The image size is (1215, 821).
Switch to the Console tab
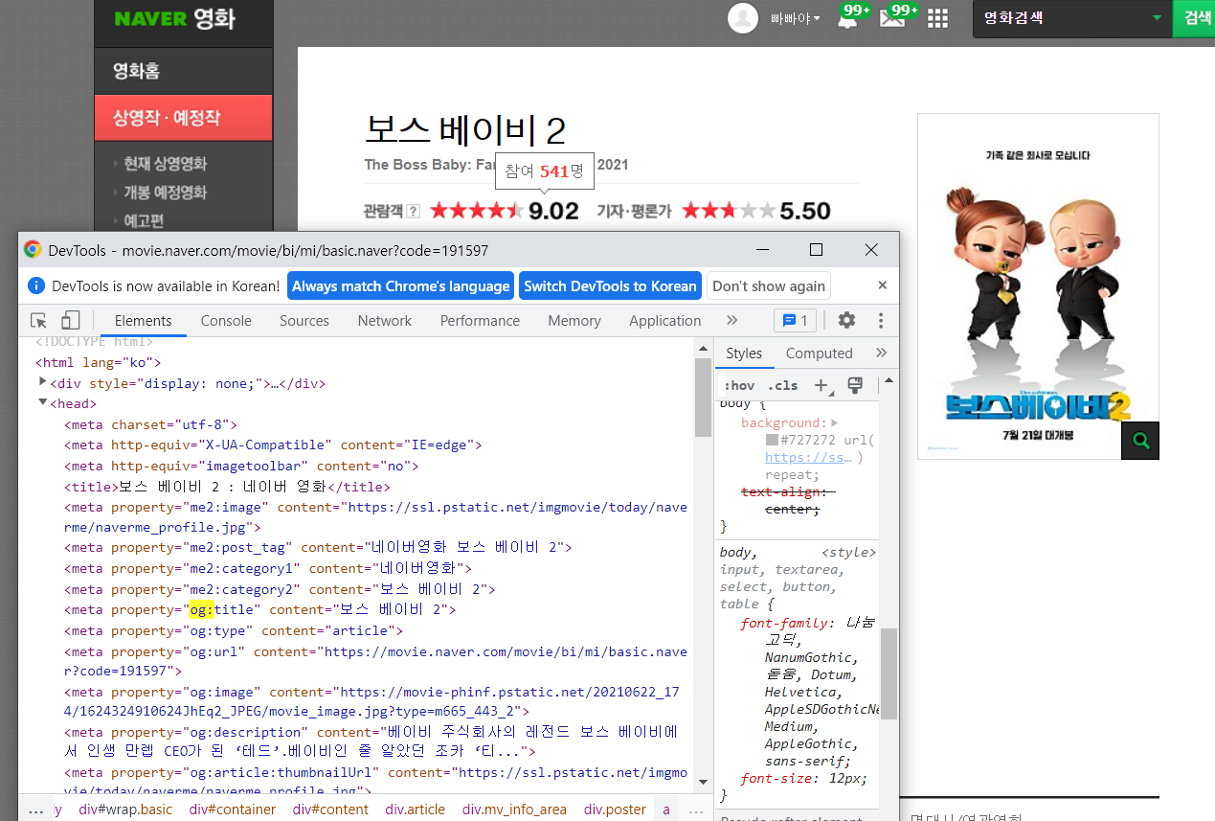[226, 321]
